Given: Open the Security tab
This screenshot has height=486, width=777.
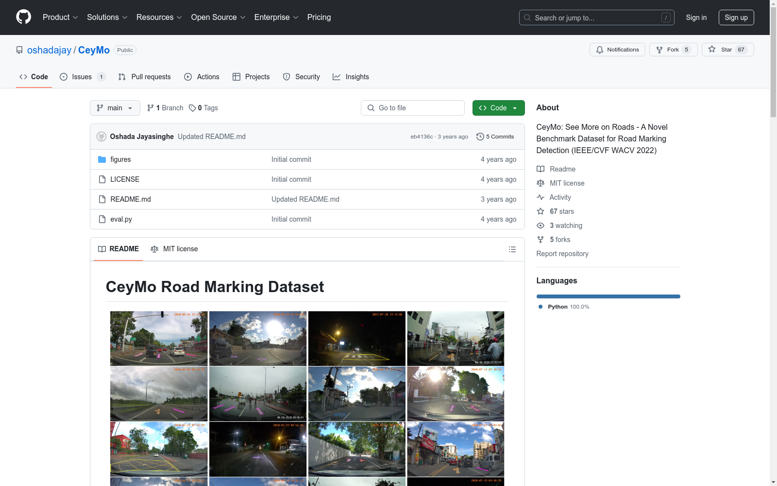Looking at the screenshot, I should [x=302, y=77].
